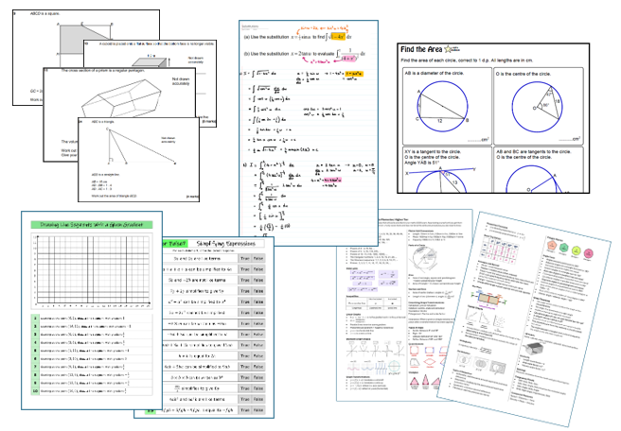Open the Simplifying Expressions true or false sheet

pyautogui.click(x=218, y=328)
